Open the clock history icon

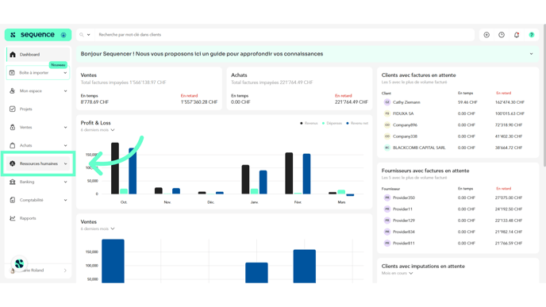pos(502,35)
